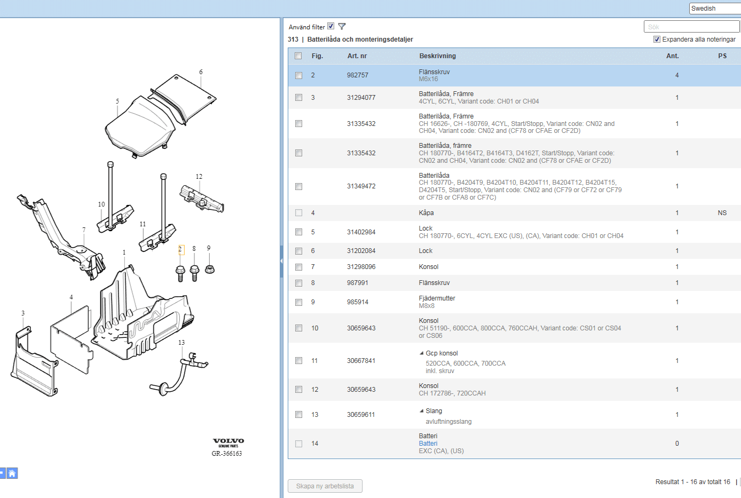Select callout 4 in the parts diagram

[71, 297]
